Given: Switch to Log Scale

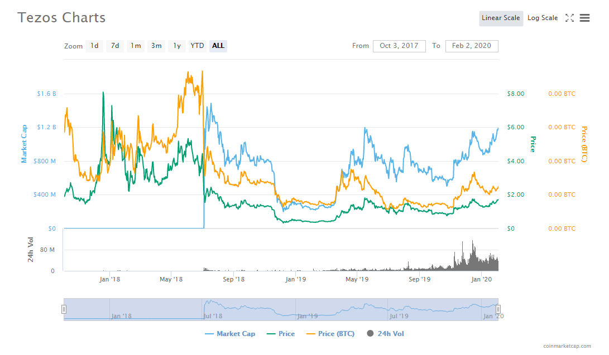Looking at the screenshot, I should pos(542,18).
